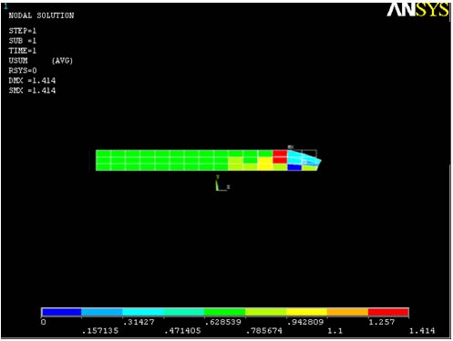The image size is (453, 341).
Task: Pick the yellow legend color band
Action: coord(306,312)
